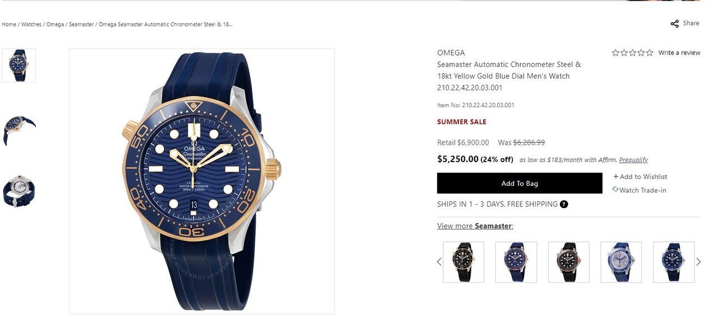Show previous Seamaster watches with left arrow
718x326 pixels.
[439, 262]
